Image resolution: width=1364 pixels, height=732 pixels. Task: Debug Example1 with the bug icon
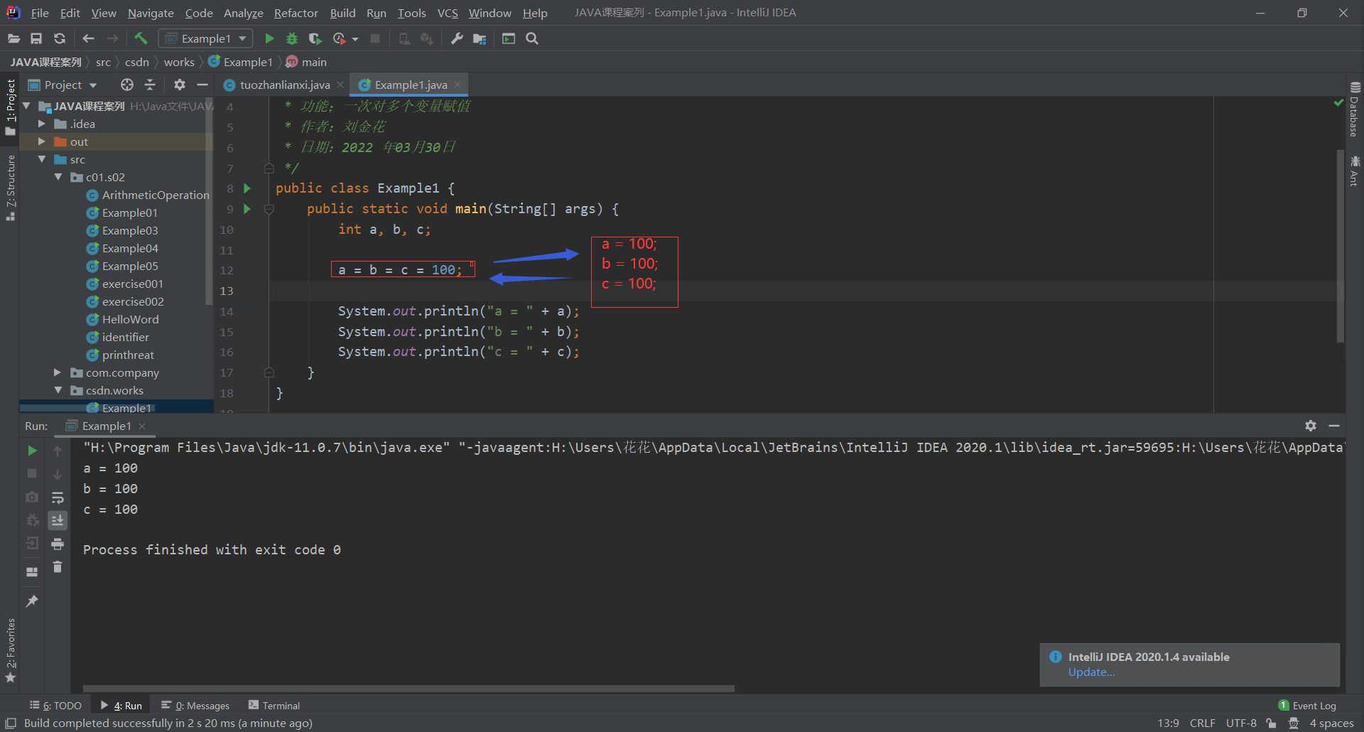[292, 38]
